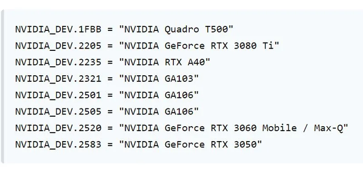Click the "NVIDIA RTX A40" string
363x172 pixels.
coord(165,62)
